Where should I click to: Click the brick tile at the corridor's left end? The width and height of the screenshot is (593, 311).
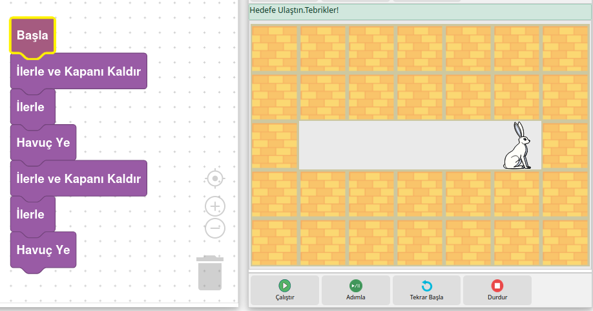(275, 145)
